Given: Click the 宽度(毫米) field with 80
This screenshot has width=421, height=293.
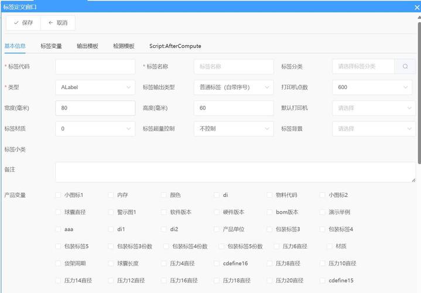Looking at the screenshot, I should coord(95,108).
